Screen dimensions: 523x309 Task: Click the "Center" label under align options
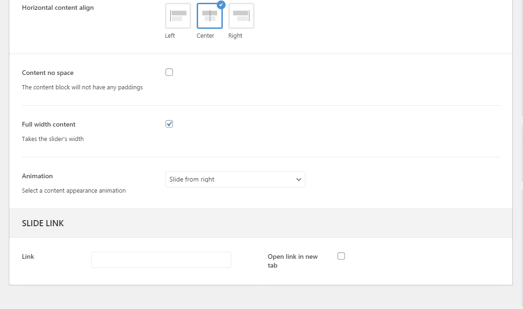206,36
